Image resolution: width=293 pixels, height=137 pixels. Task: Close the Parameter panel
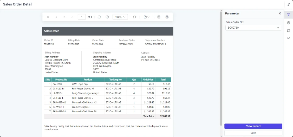280,14
